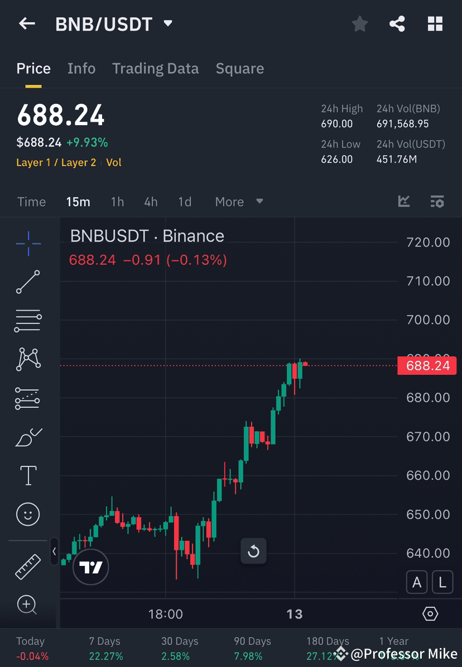Select the 1h chart interval
The image size is (462, 667).
tap(117, 202)
